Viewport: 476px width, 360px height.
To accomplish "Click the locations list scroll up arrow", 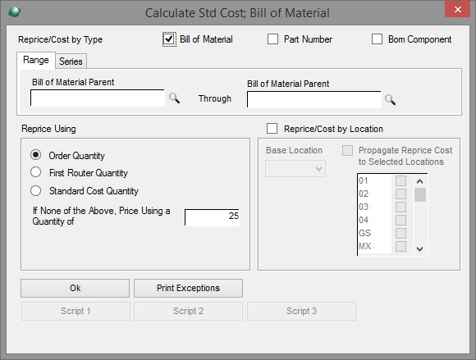I will 420,181.
